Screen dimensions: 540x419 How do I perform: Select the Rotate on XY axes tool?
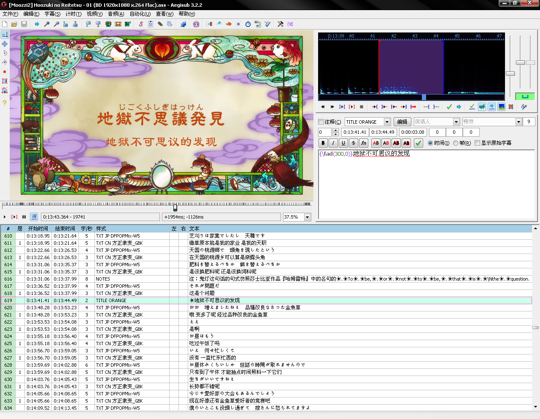pyautogui.click(x=5, y=62)
